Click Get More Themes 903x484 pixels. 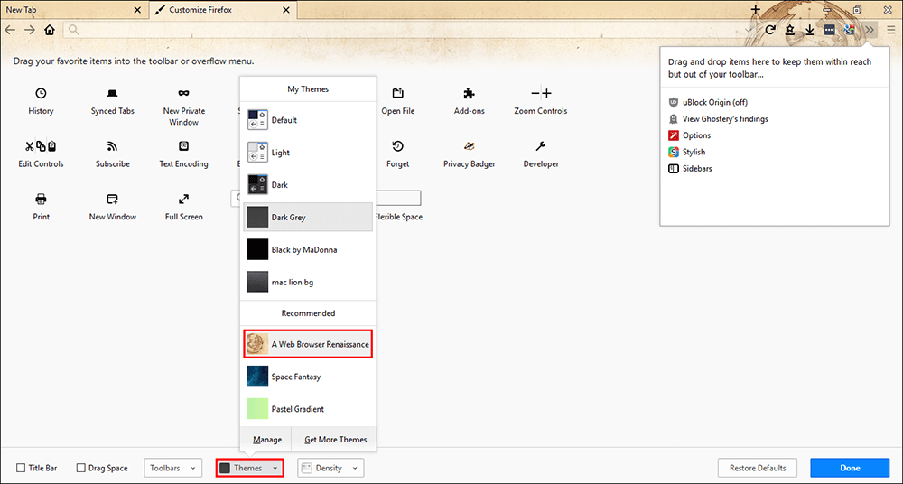coord(336,440)
